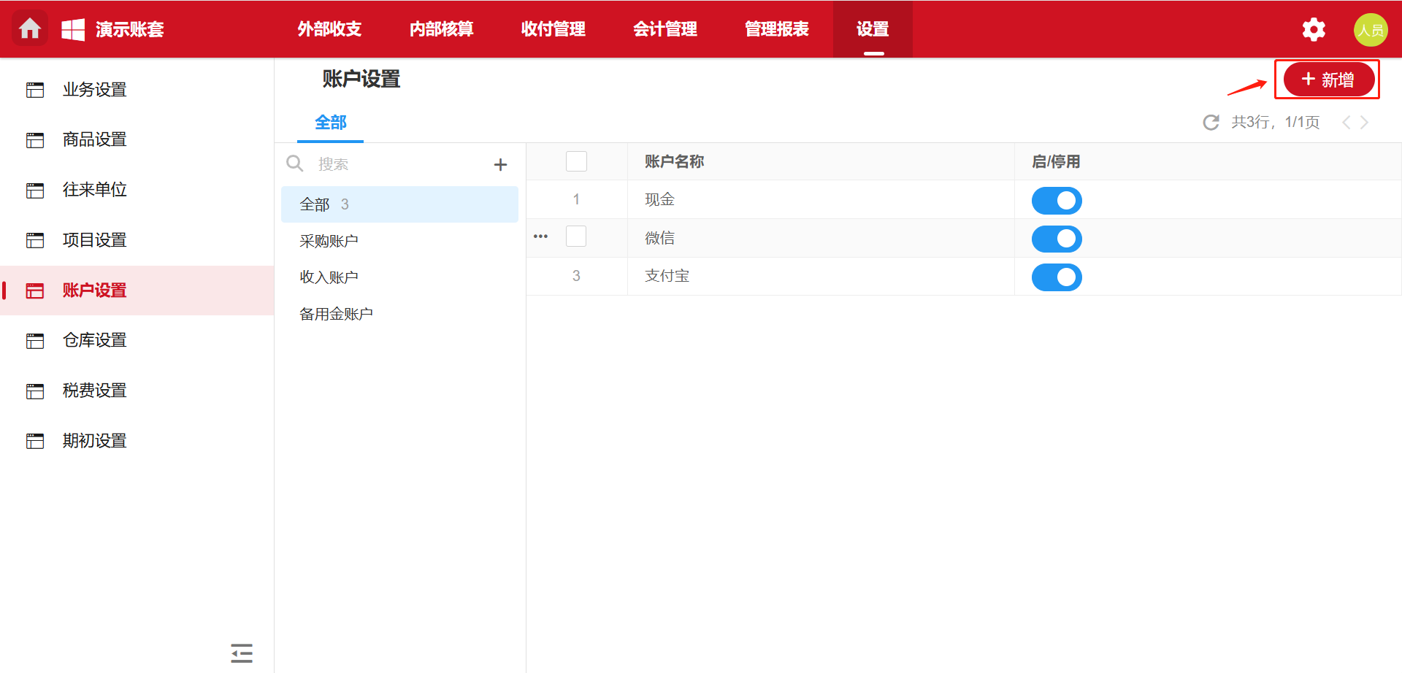The height and width of the screenshot is (673, 1402).
Task: Click the refresh icon near row count
Action: 1211,123
